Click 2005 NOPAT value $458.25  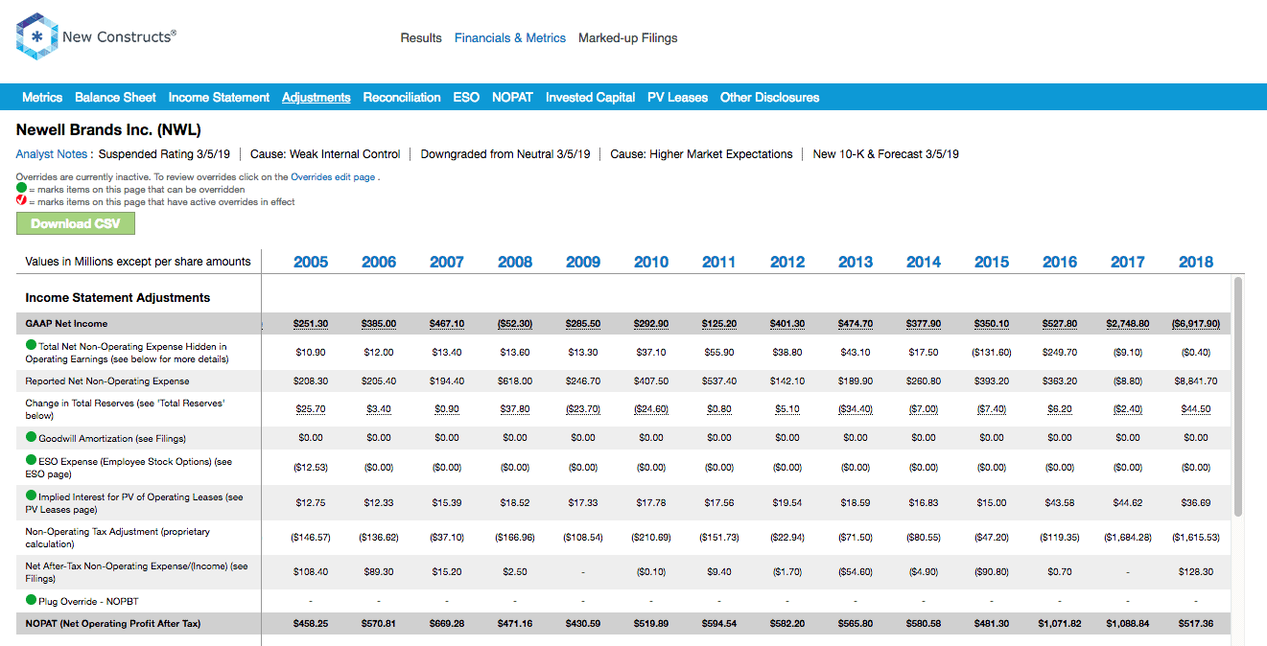click(x=311, y=624)
